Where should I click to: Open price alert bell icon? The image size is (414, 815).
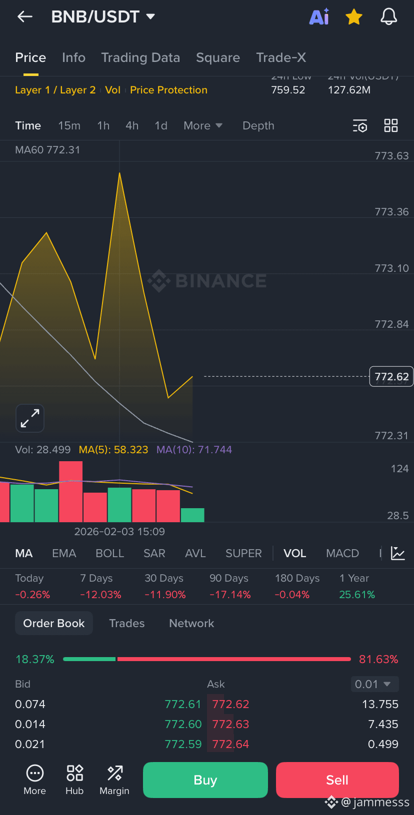click(x=388, y=16)
